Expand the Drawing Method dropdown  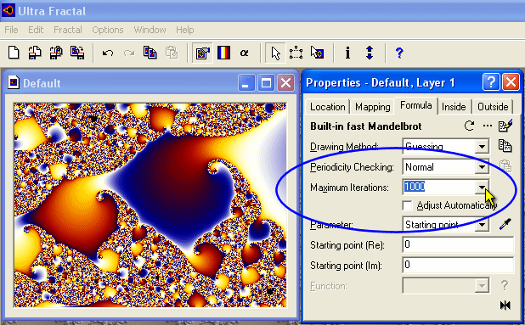pyautogui.click(x=482, y=147)
